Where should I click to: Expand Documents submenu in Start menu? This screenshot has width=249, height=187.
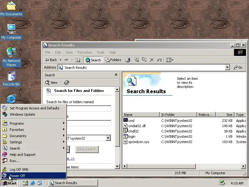pos(34,136)
